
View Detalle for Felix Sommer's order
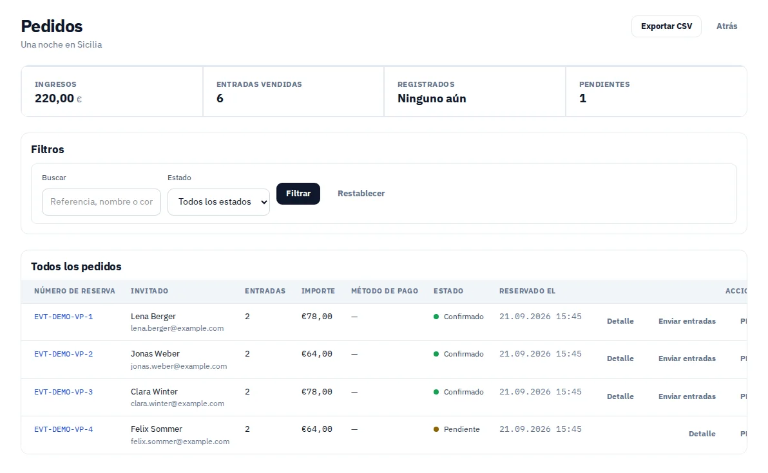point(702,434)
